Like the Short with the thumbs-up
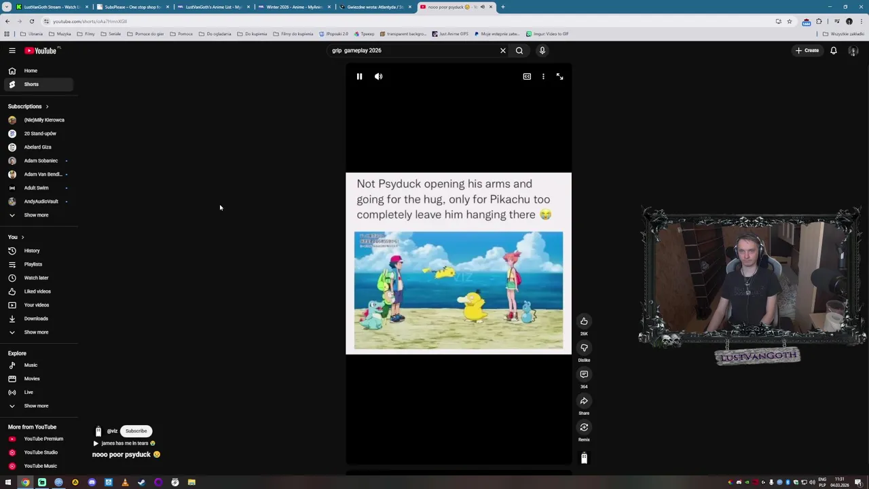Image resolution: width=869 pixels, height=489 pixels. click(x=584, y=321)
